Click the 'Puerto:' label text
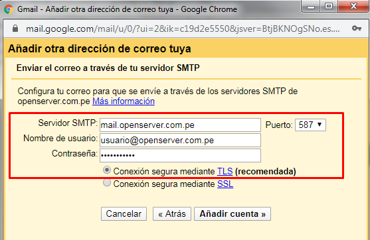 pos(279,125)
